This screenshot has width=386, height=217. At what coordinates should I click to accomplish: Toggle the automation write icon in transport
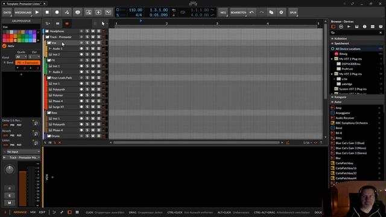[x=67, y=12]
